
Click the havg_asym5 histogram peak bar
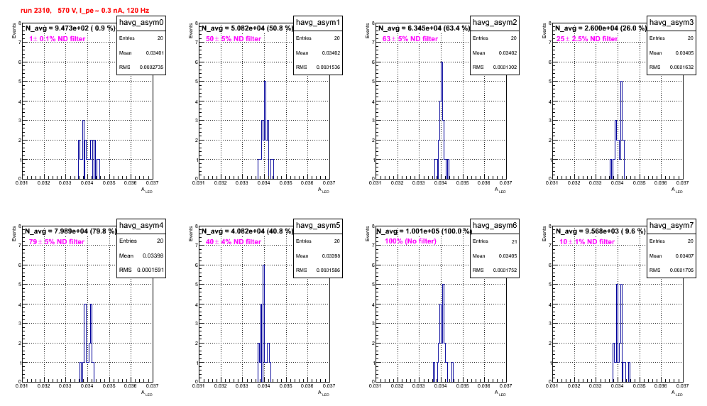coord(263,324)
